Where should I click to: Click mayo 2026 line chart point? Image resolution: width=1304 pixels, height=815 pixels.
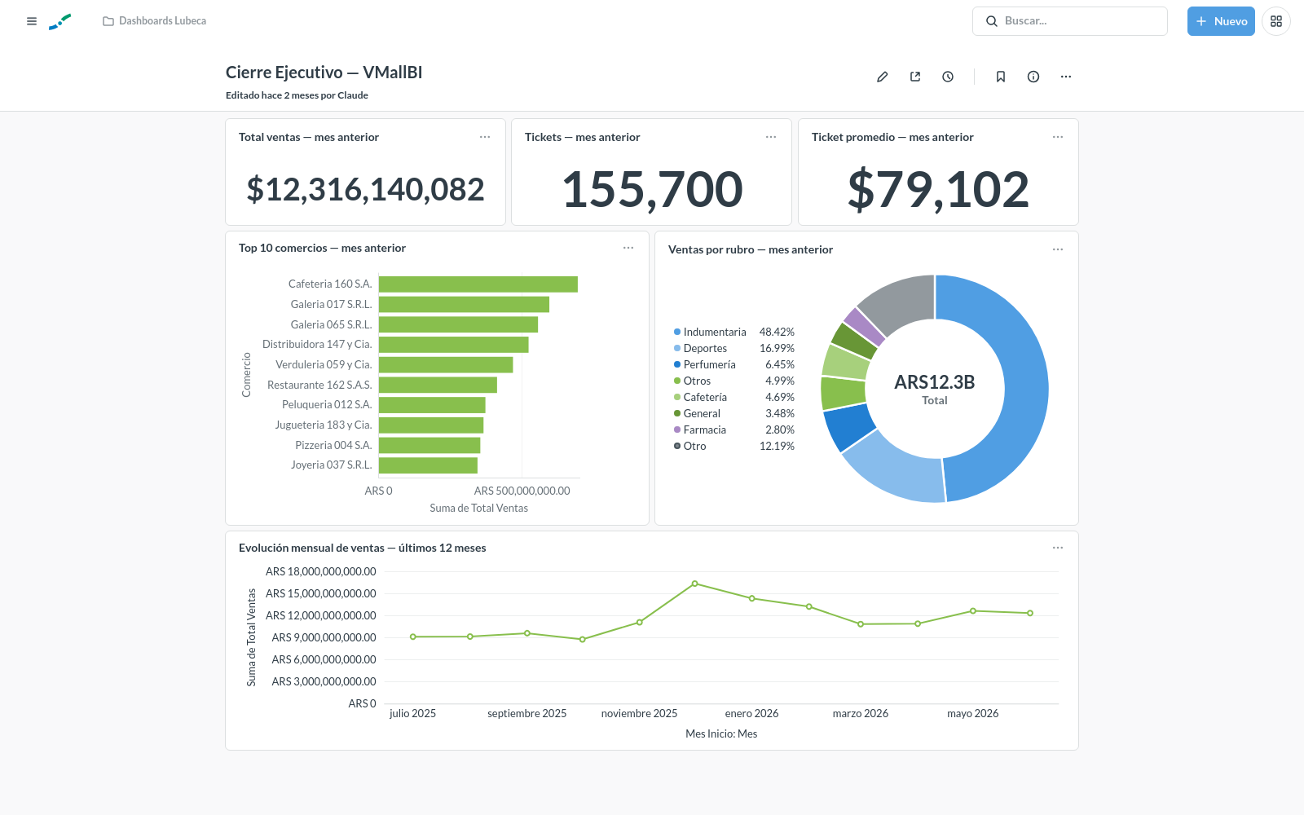973,611
